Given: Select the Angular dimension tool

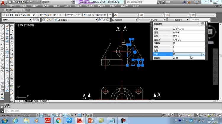Looking at the screenshot, I should click(12, 54).
